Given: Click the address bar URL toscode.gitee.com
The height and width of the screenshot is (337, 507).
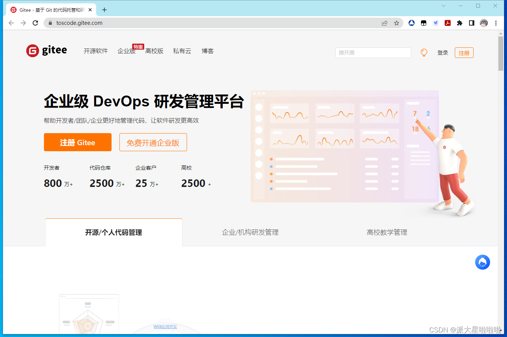Looking at the screenshot, I should pos(79,23).
